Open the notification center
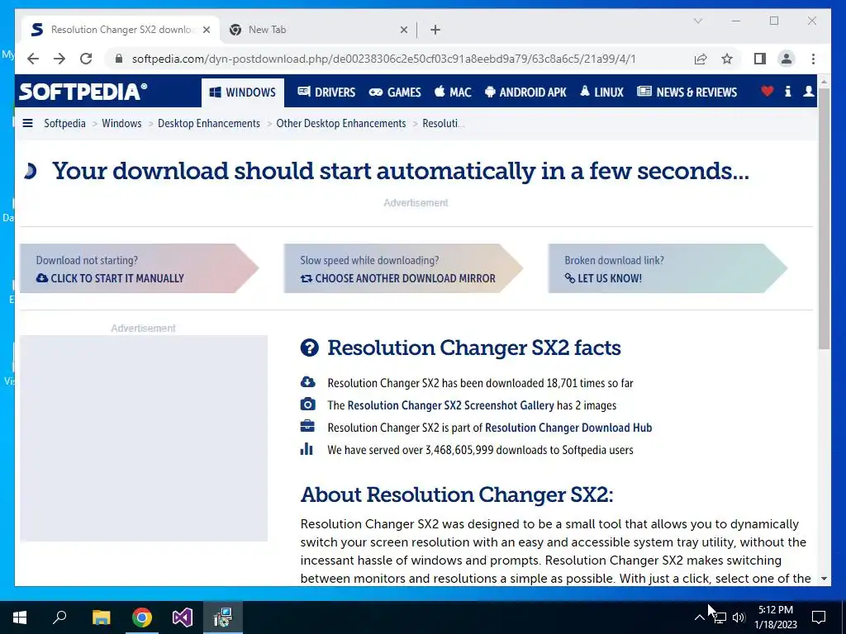Screen dimensions: 846x634 click(x=819, y=617)
